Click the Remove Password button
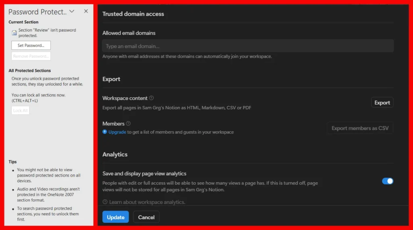 tap(31, 56)
